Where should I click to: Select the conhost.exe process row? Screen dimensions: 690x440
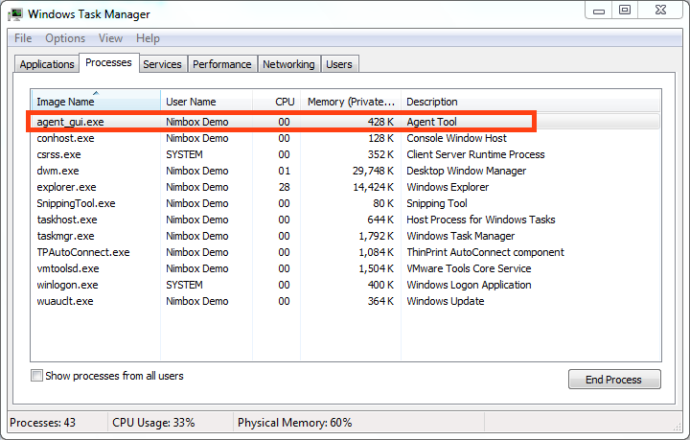345,138
